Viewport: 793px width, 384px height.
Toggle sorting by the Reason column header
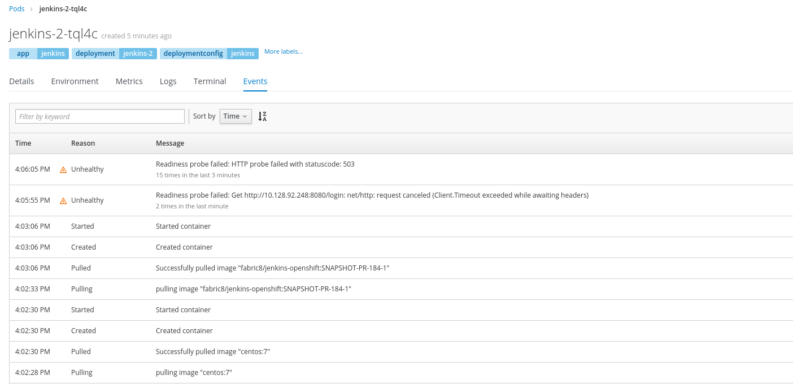83,143
